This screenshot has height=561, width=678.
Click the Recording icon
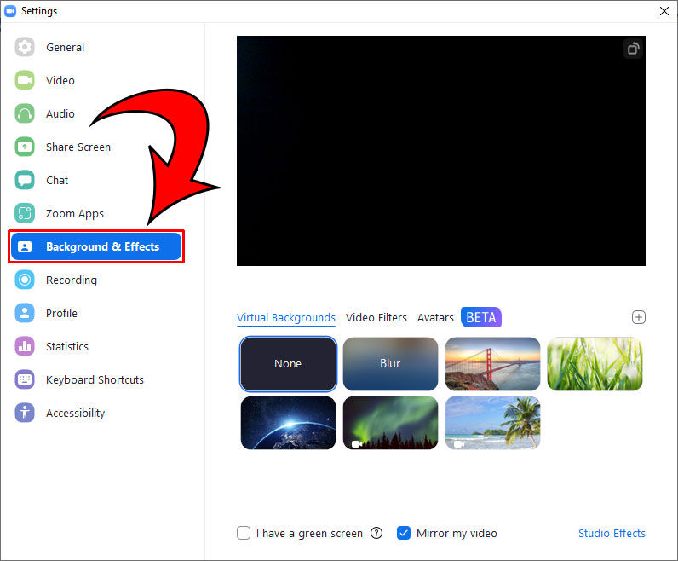(x=25, y=280)
